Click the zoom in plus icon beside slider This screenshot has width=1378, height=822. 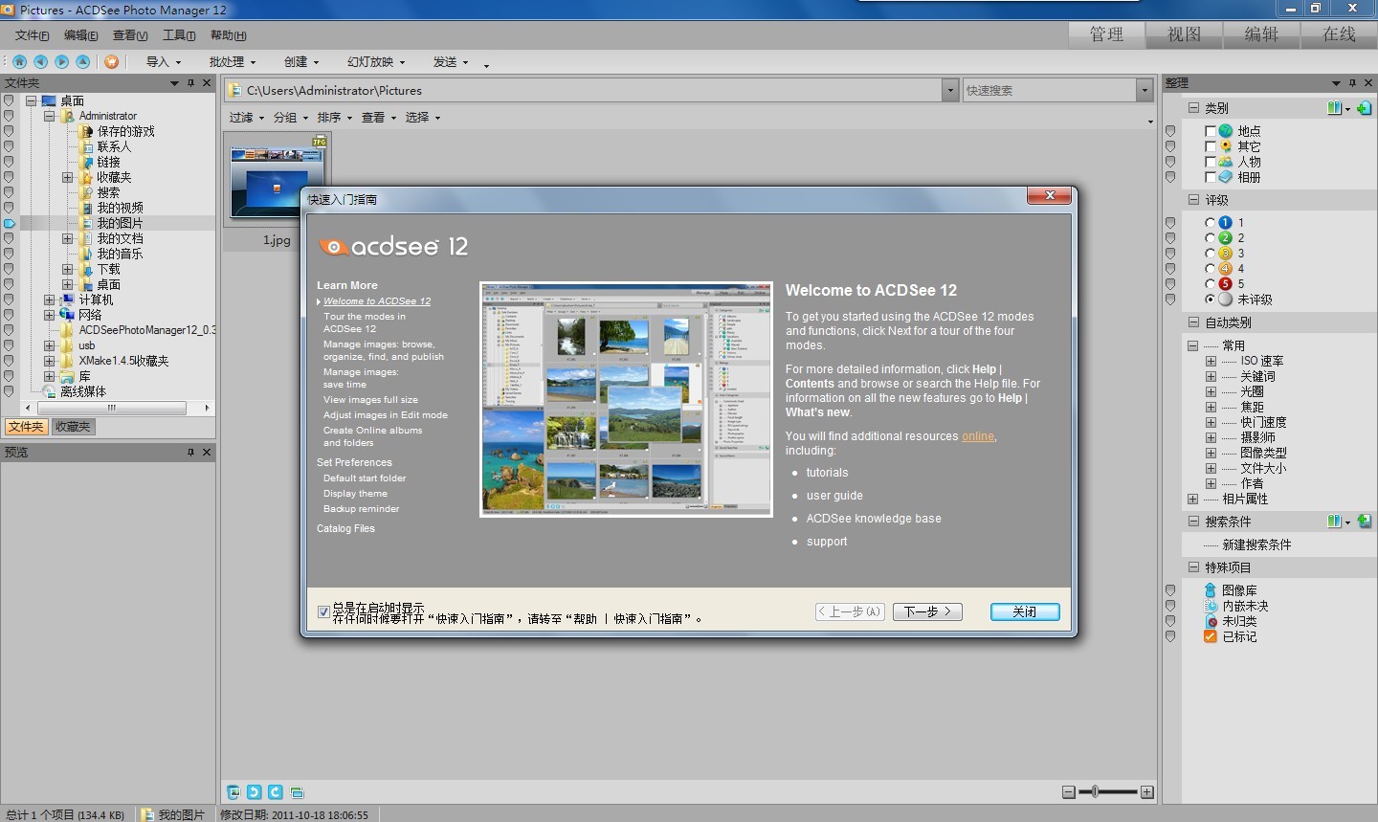pos(1147,791)
